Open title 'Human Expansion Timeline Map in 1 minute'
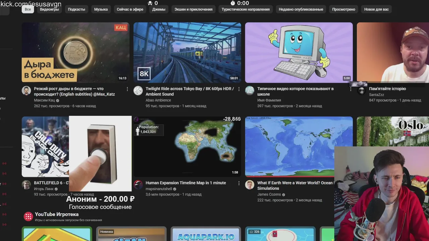 point(186,183)
